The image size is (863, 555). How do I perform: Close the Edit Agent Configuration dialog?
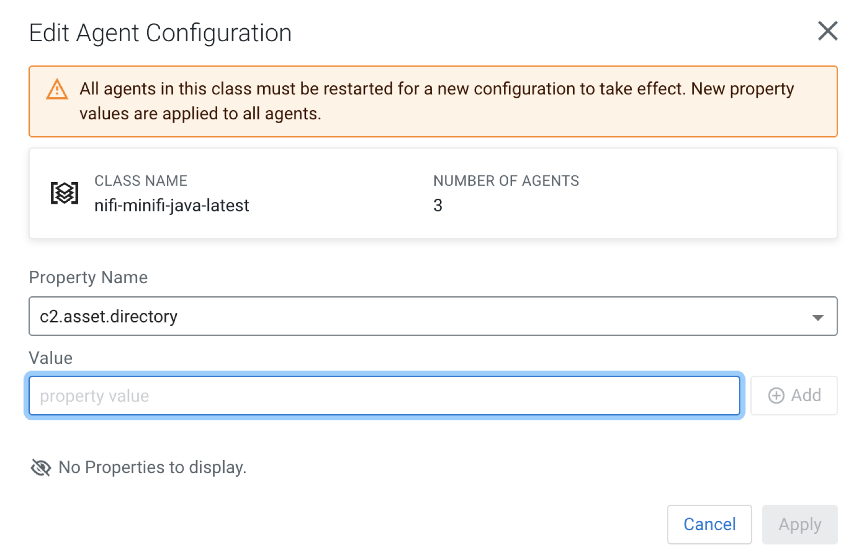coord(827,31)
